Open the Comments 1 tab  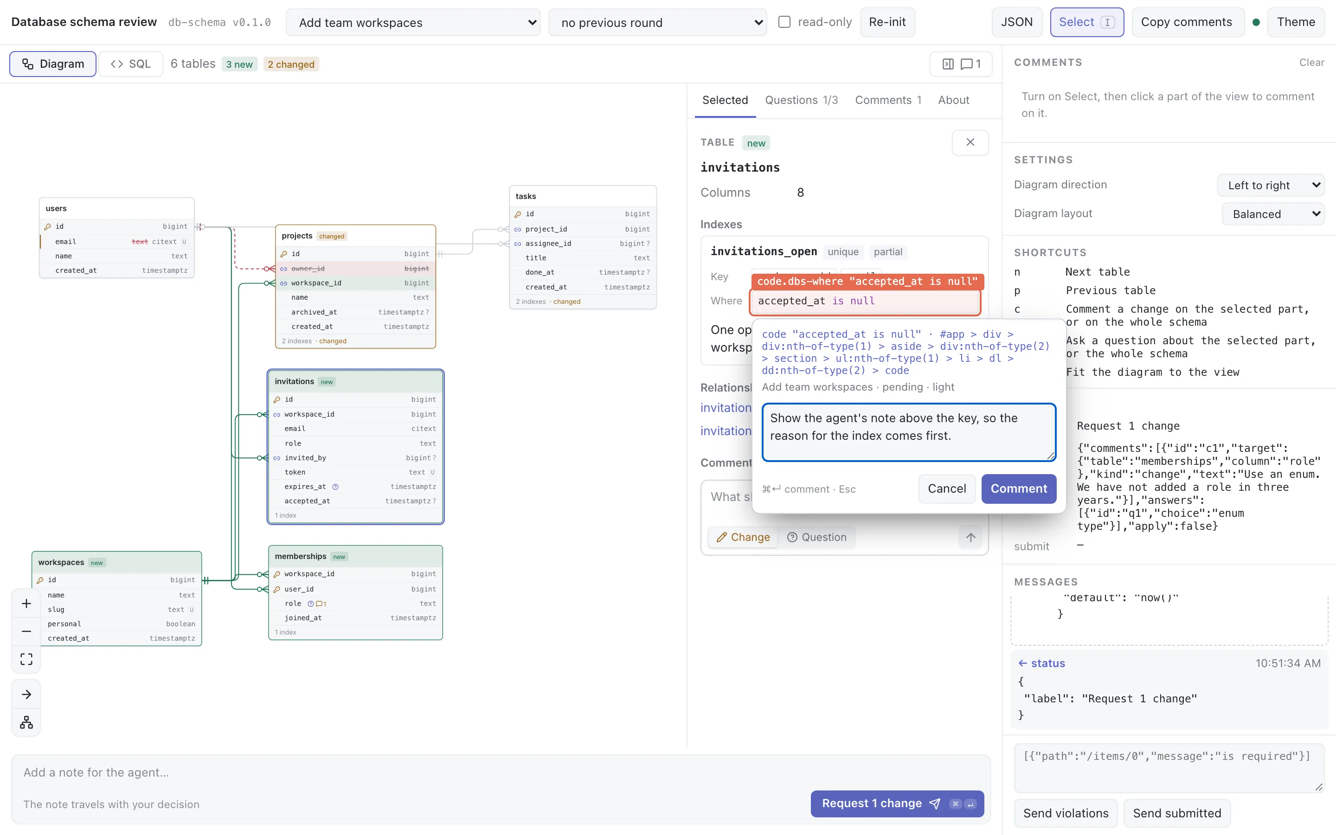(x=888, y=100)
